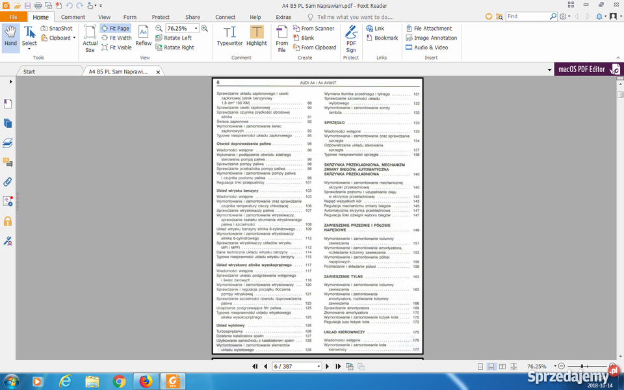Activate the Select text tool
Image resolution: width=624 pixels, height=390 pixels.
coord(29,38)
